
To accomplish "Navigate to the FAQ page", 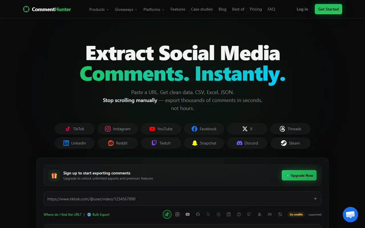I will coord(271,9).
